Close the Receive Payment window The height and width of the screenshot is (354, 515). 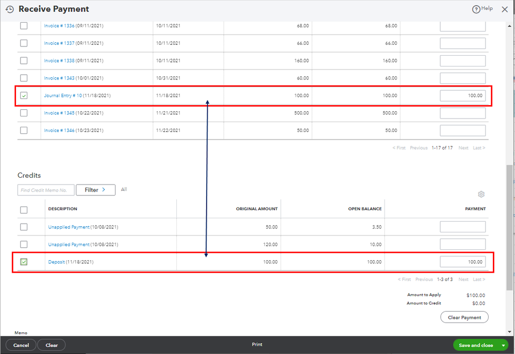505,9
